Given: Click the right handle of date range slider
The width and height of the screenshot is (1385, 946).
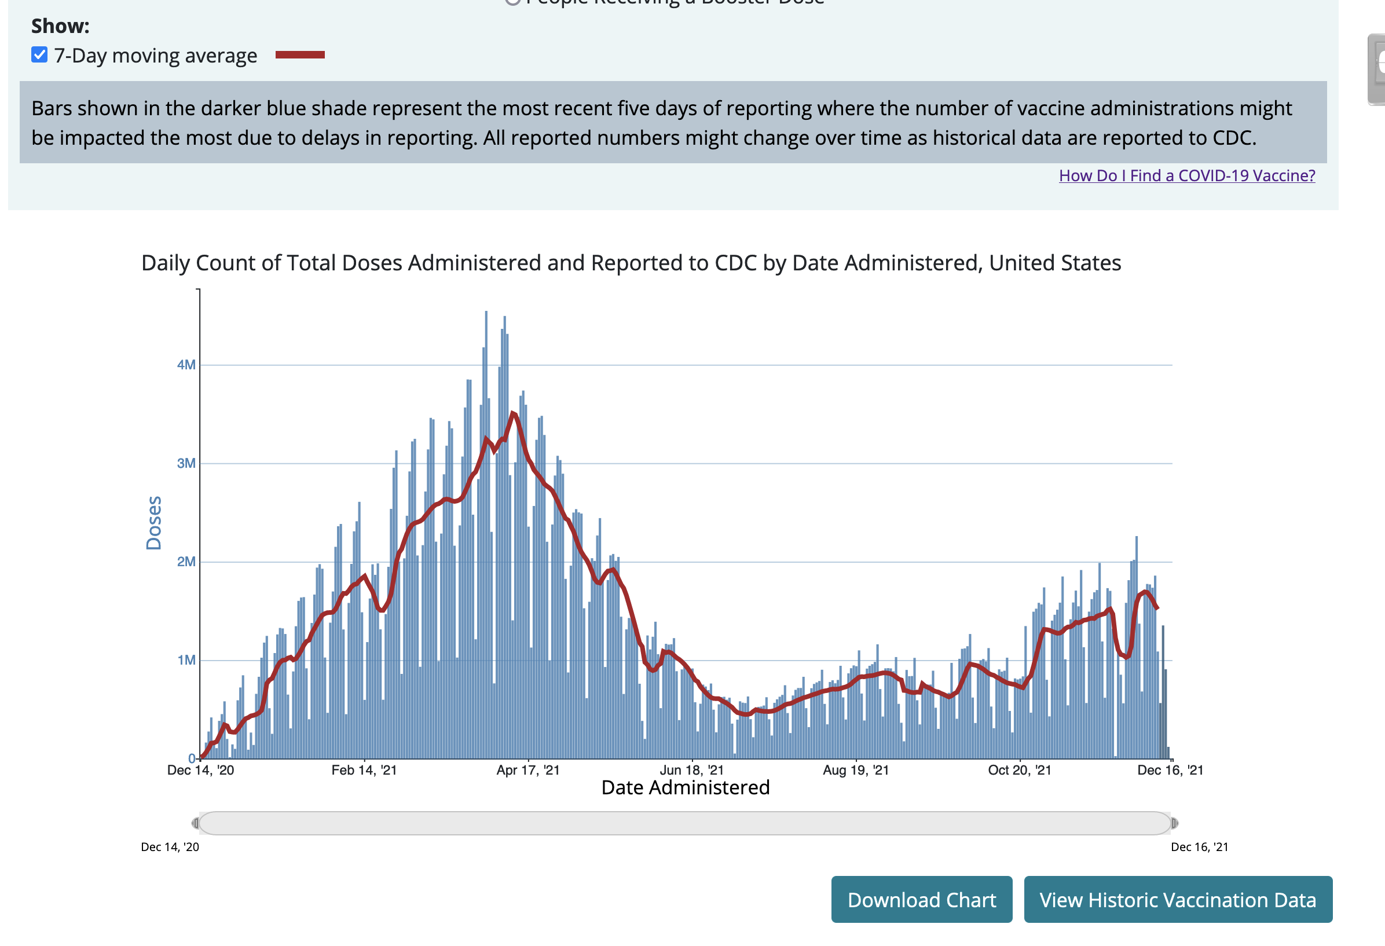Looking at the screenshot, I should coord(1174,823).
